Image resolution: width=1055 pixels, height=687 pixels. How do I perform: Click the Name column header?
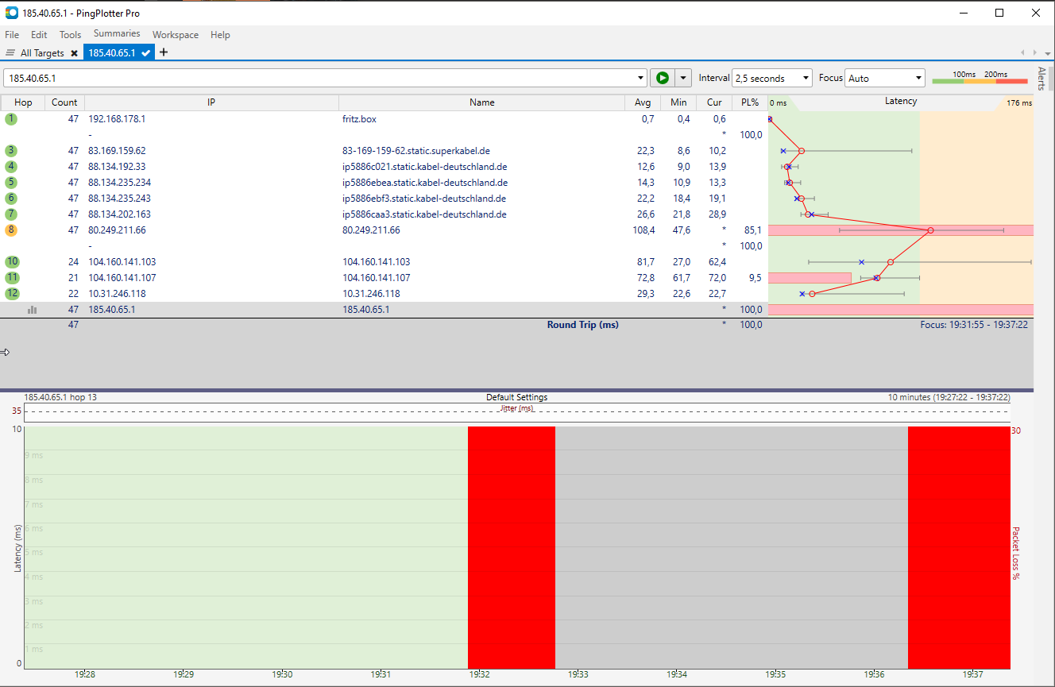tap(481, 102)
